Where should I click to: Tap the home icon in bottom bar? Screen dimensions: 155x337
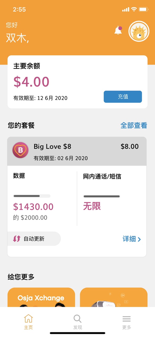[x=28, y=319]
